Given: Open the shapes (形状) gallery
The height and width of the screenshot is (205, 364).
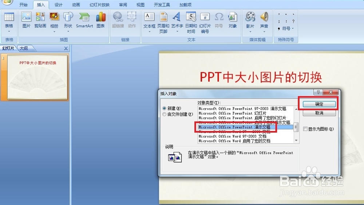Looking at the screenshot, I should [68, 20].
